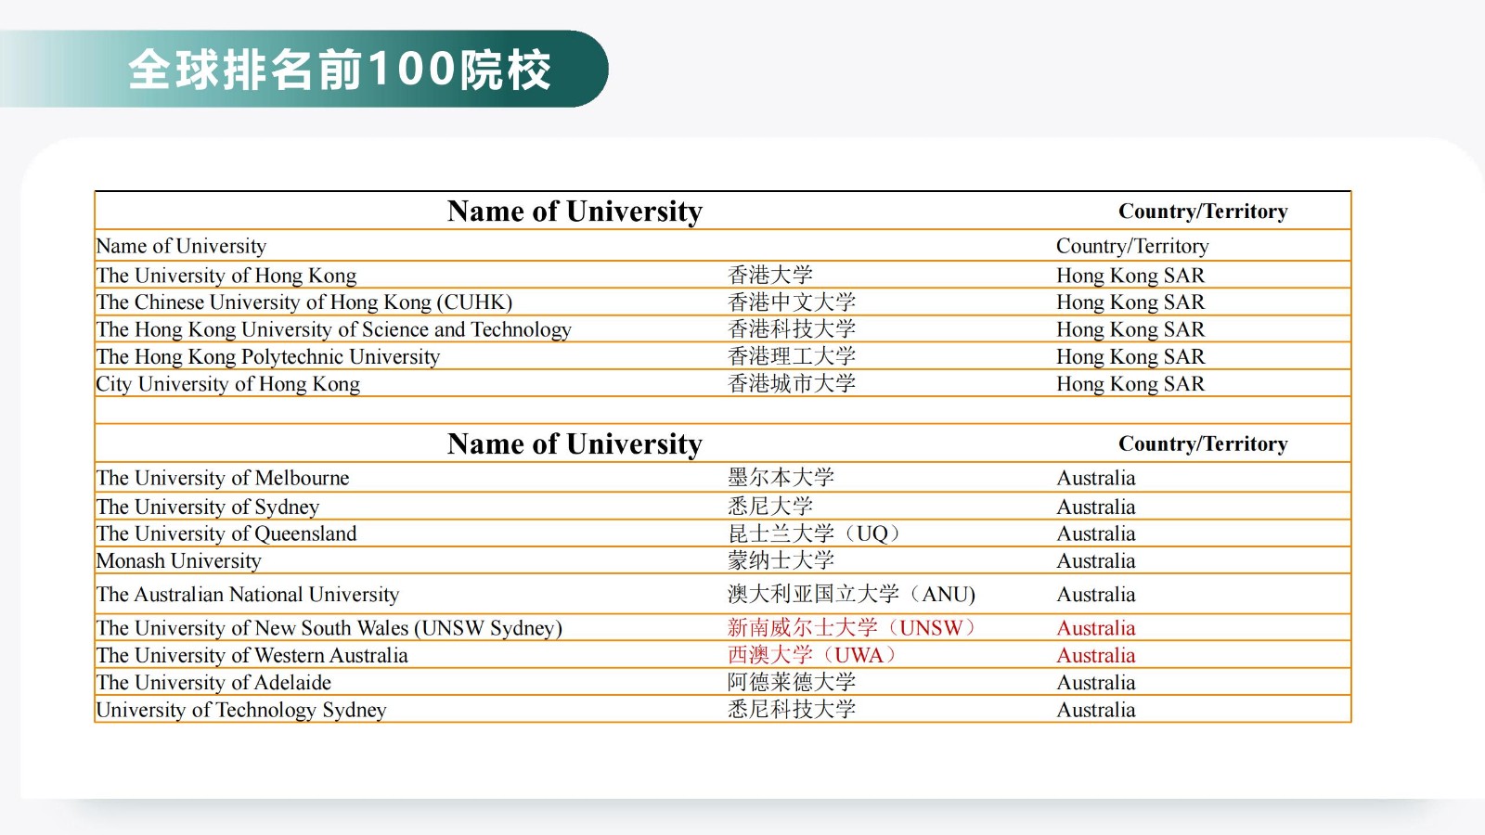Select the 香港科技大学 cell
The width and height of the screenshot is (1485, 835).
792,329
